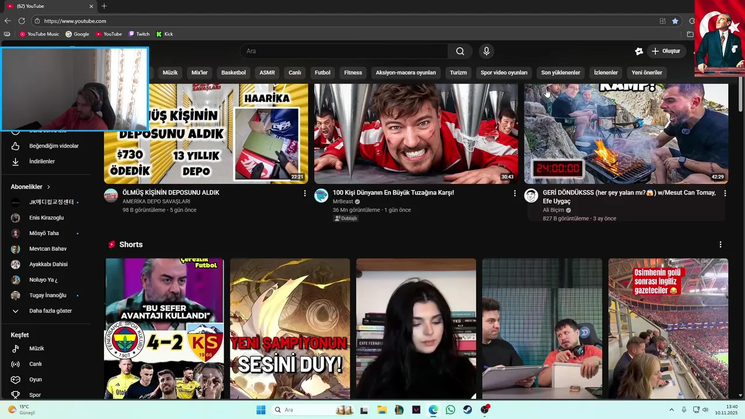Open options for ÖLMÜŞ KİŞİNİN DEPOSUNU video

click(x=304, y=193)
